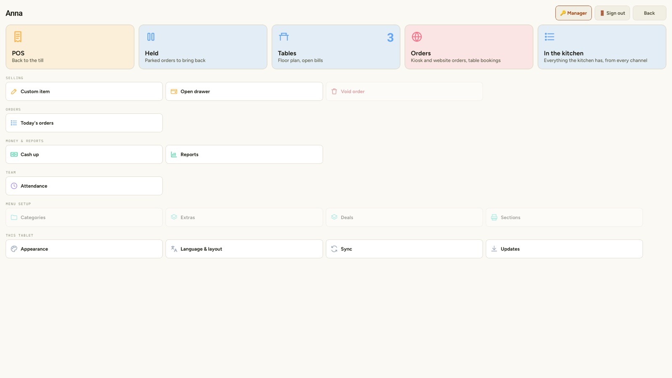
Task: Click the open tables count 3
Action: click(x=390, y=38)
